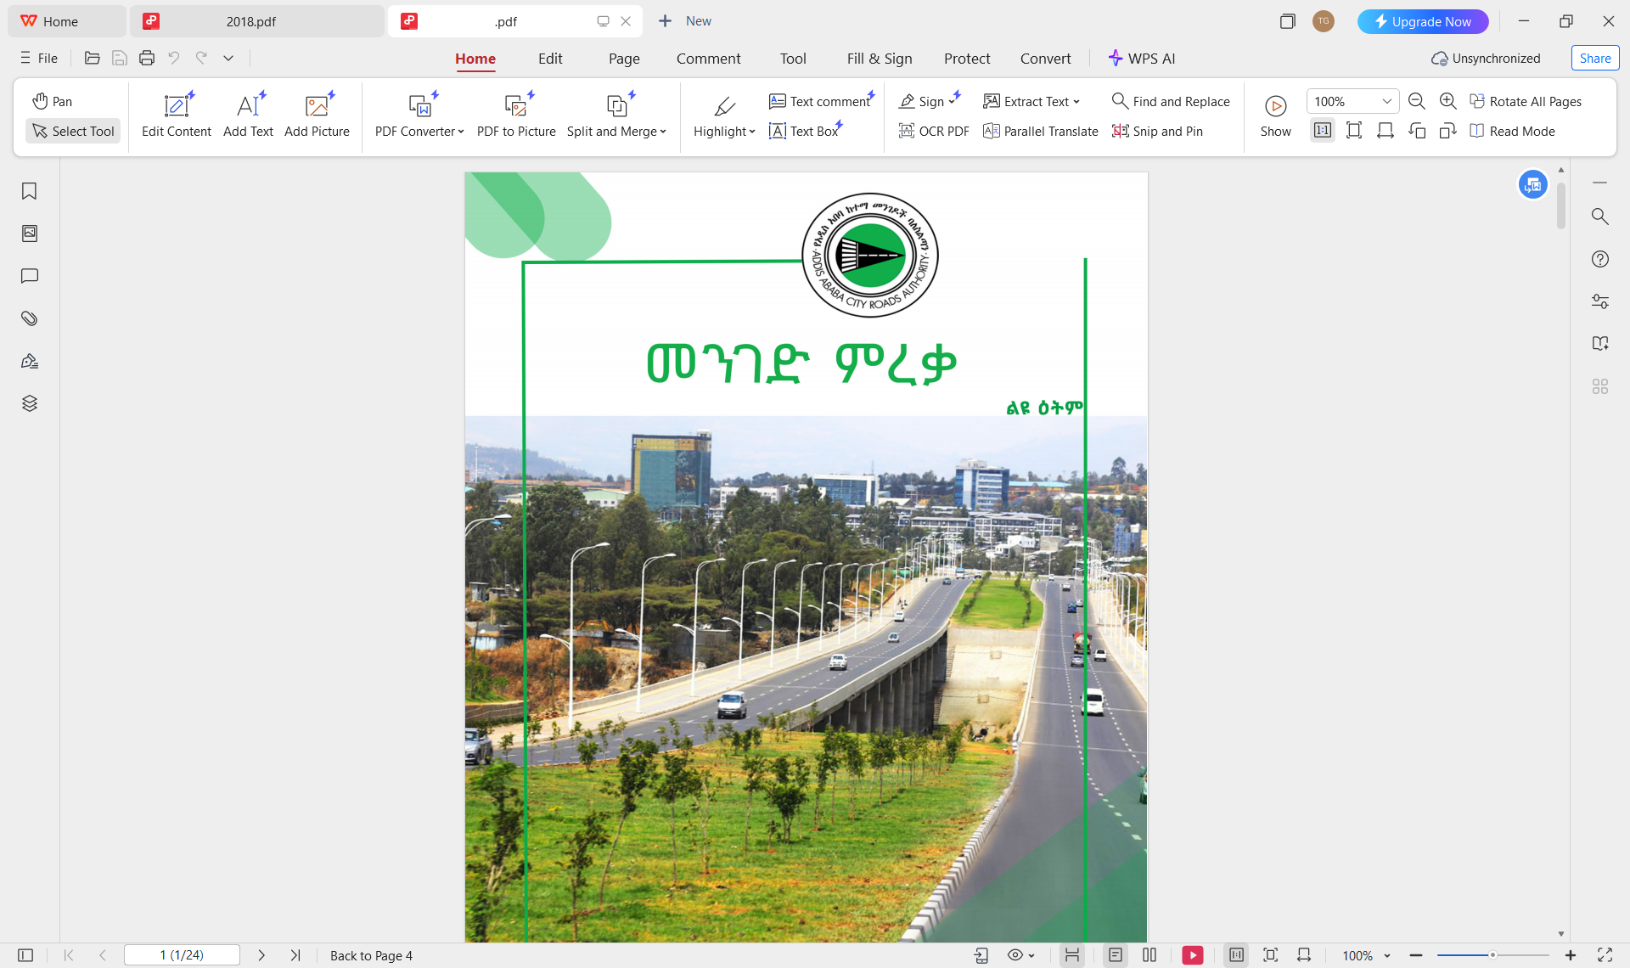The width and height of the screenshot is (1630, 968).
Task: Click Back to Page 4 link
Action: click(371, 955)
